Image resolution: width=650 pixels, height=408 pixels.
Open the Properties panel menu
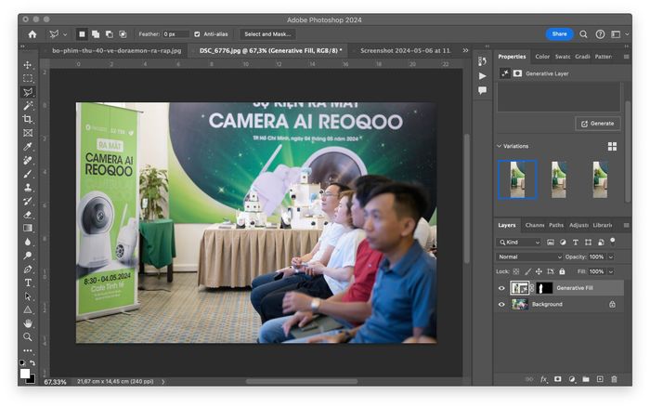[x=626, y=57]
